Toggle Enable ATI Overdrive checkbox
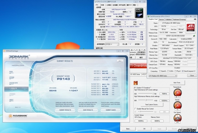198x133 pixels. click(135, 88)
